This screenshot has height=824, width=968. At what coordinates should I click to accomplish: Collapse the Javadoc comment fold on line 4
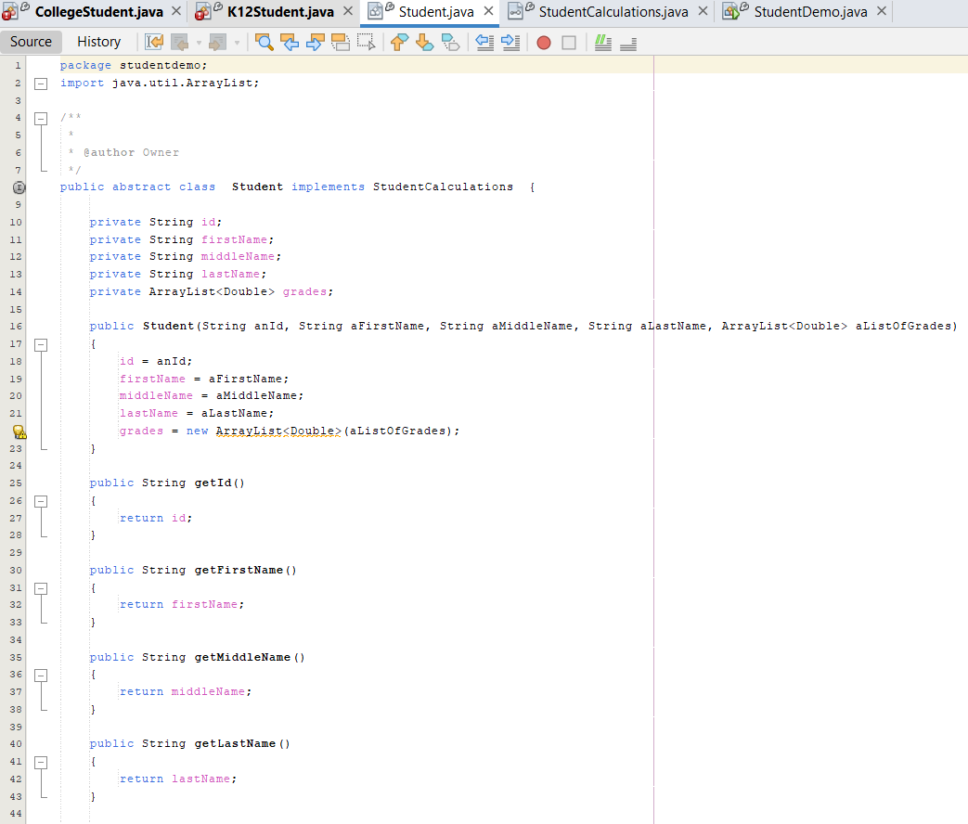click(41, 118)
